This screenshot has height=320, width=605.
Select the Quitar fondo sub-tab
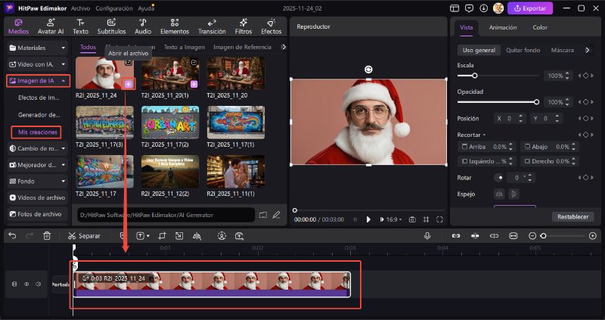point(523,50)
